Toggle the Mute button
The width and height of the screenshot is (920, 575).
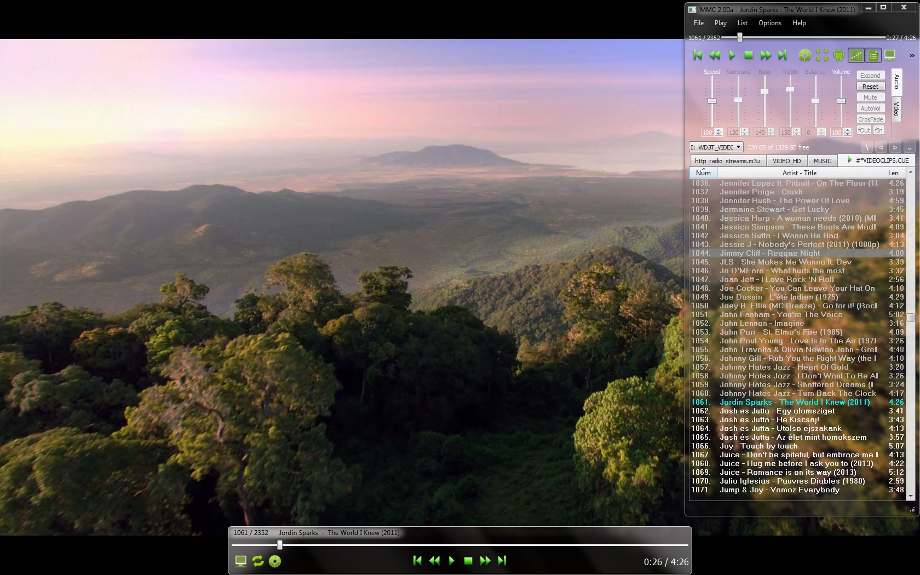870,97
